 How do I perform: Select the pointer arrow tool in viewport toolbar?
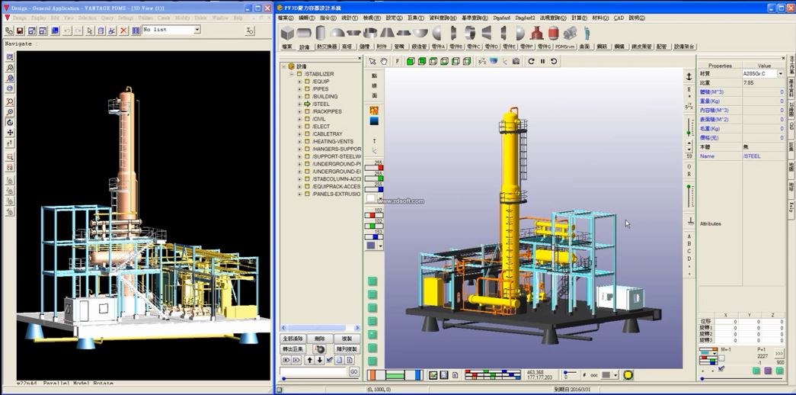pyautogui.click(x=372, y=62)
